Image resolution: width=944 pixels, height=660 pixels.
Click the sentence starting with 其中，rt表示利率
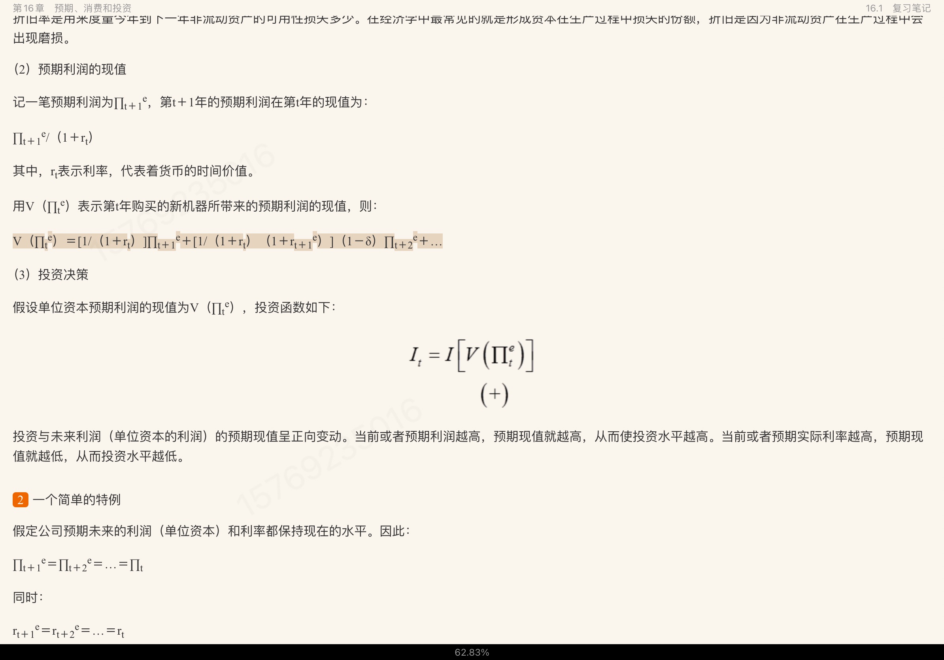[x=134, y=171]
